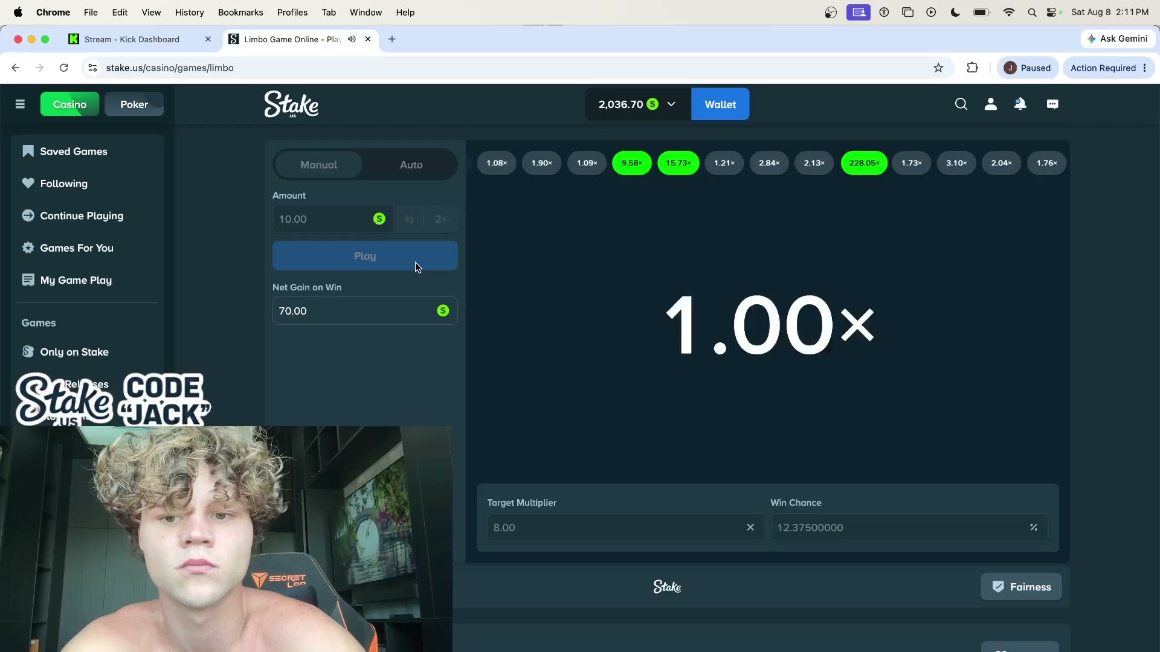
Task: Open the Profiles menu
Action: (292, 12)
